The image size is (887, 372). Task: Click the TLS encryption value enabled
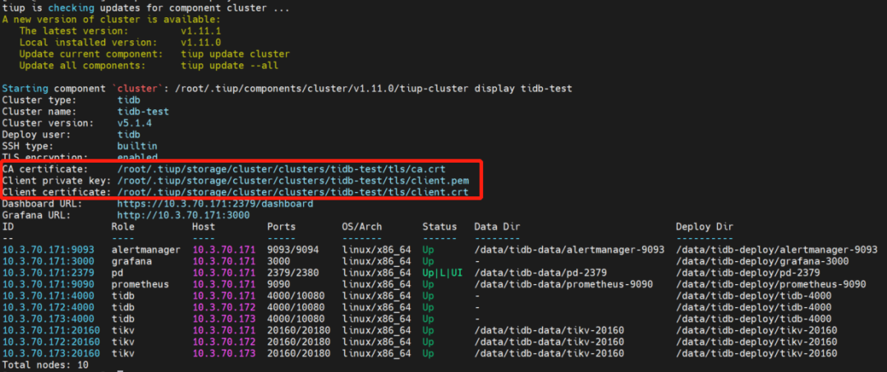[x=137, y=157]
